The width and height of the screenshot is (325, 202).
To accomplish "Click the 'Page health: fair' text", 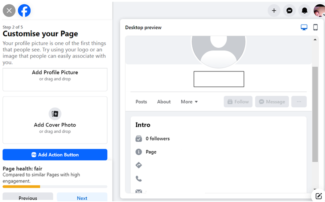I will [22, 168].
